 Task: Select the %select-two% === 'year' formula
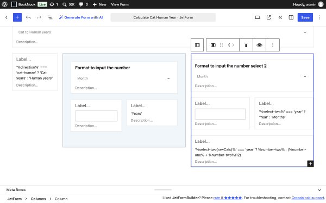(282, 114)
